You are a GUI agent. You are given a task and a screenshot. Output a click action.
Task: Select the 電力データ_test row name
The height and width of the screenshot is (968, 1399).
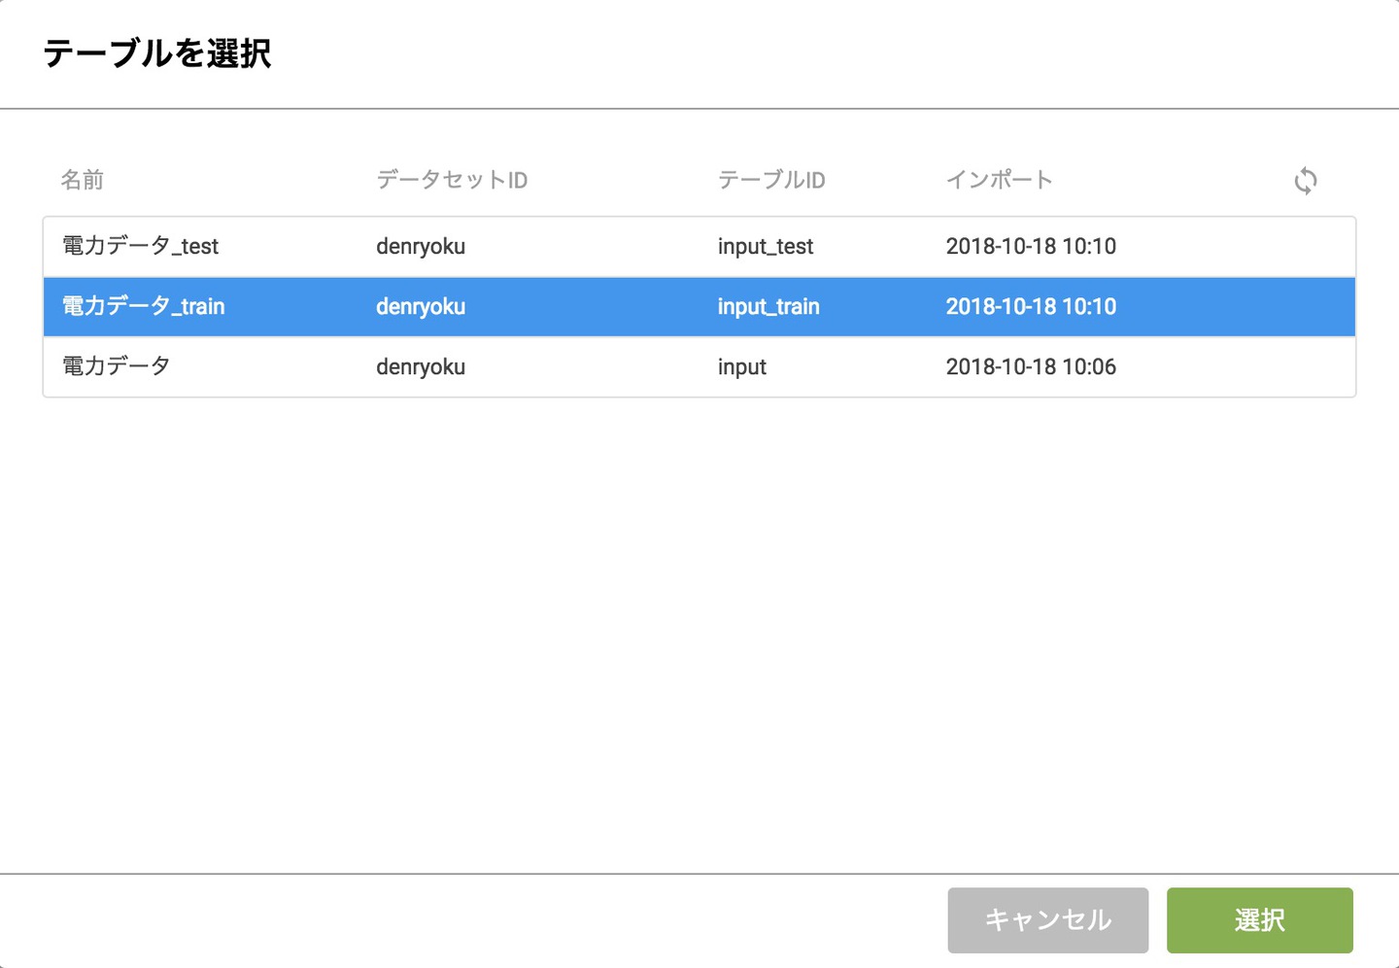tap(141, 246)
